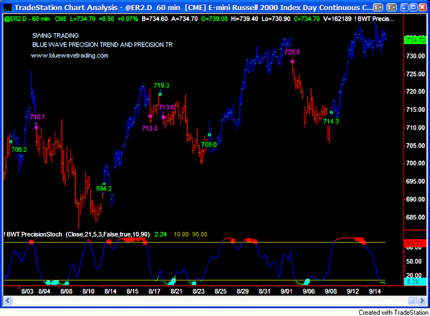Click the O=739.00 open value
Image resolution: width=430 pixels, height=316 pixels.
[x=214, y=19]
